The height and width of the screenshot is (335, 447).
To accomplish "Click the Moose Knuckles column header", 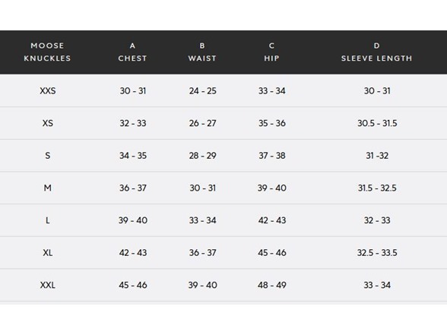I will click(x=47, y=52).
